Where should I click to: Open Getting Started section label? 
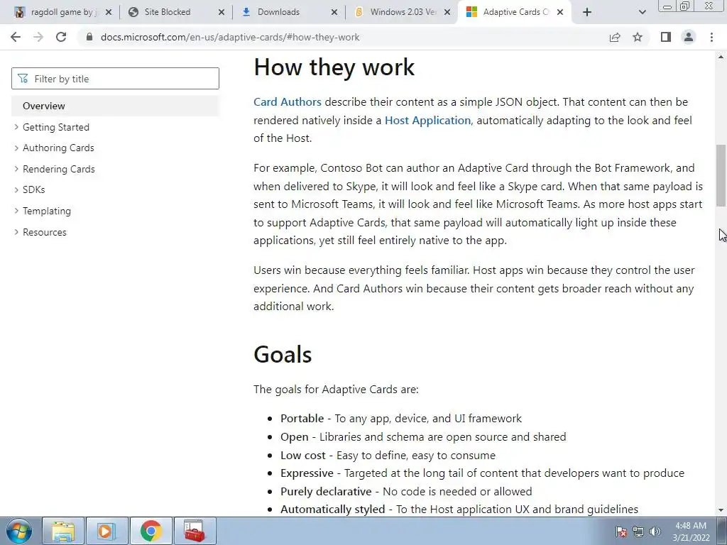pos(56,127)
